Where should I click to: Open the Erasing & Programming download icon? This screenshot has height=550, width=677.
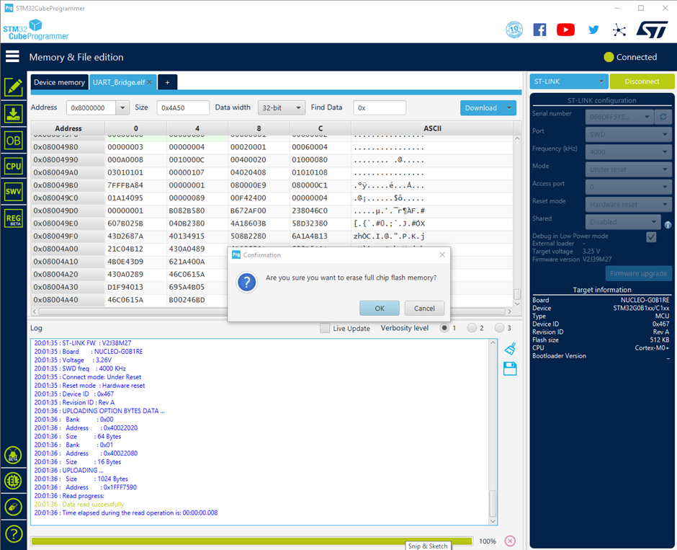[x=14, y=114]
